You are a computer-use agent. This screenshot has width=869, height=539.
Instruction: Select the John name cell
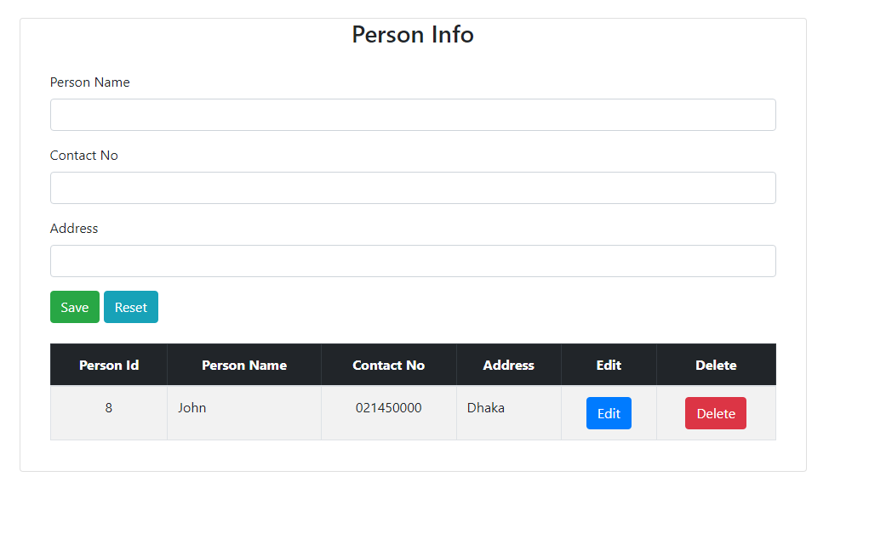coord(244,413)
